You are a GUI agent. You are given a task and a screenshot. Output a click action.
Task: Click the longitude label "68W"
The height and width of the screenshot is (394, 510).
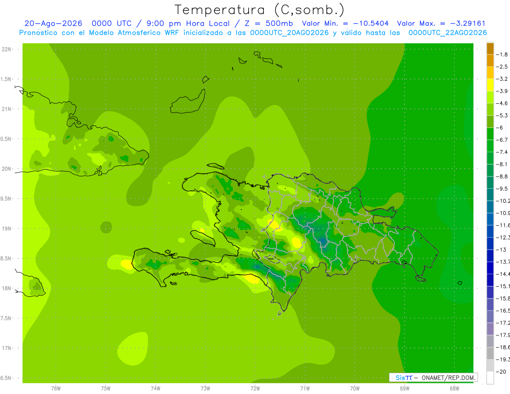pos(454,388)
